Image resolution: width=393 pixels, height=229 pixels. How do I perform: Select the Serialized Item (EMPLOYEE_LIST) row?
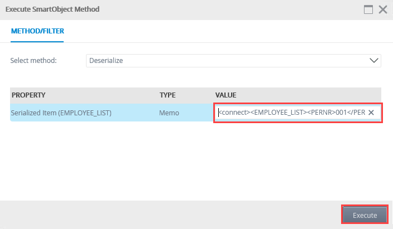pos(195,113)
